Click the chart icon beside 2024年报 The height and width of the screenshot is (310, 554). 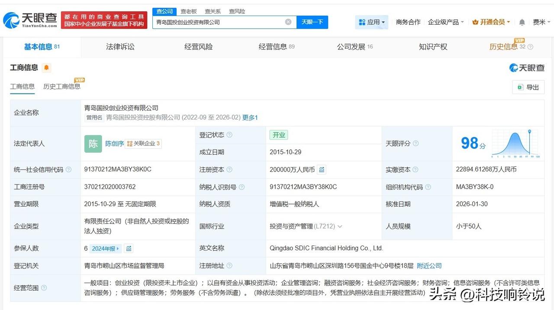[129, 249]
